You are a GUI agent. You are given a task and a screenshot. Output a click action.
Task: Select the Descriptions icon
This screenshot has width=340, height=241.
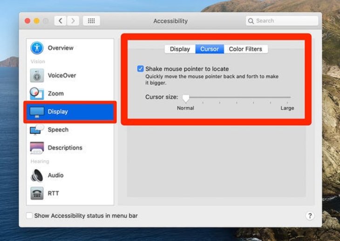(37, 148)
